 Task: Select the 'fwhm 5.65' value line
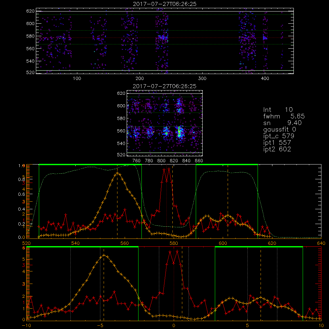284,116
